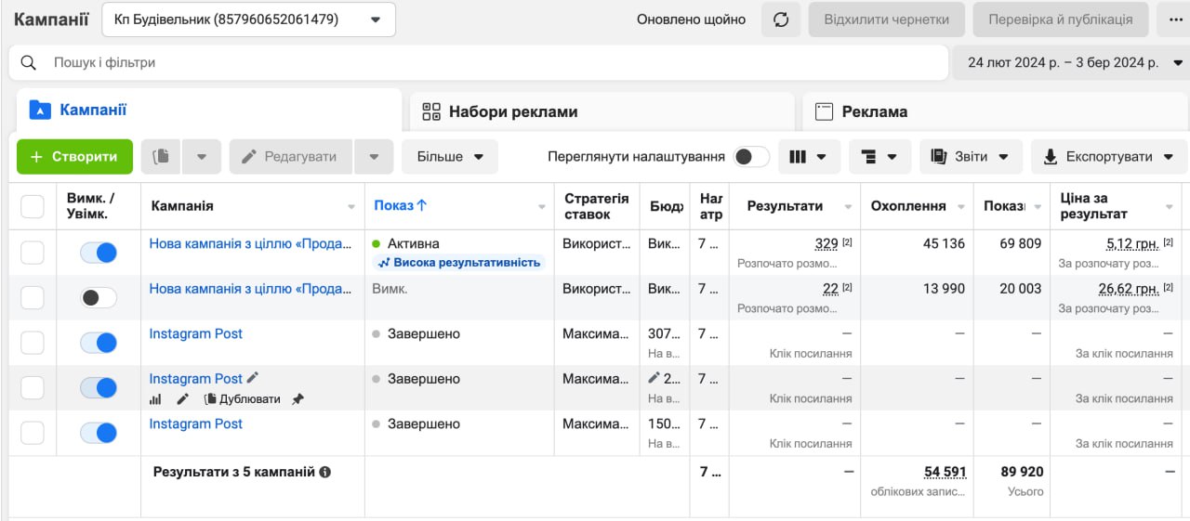Click the magnifier icon in the search bar
Screen dimensions: 1190x521
(29, 63)
